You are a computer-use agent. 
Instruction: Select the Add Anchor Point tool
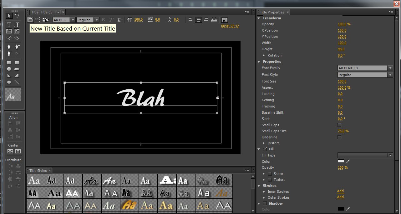9,53
